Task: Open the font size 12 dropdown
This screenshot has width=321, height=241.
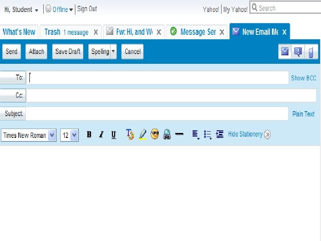Action: [74, 135]
